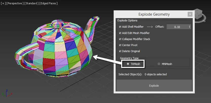Open the [+] viewport menu
The height and width of the screenshot is (103, 211).
3,3
